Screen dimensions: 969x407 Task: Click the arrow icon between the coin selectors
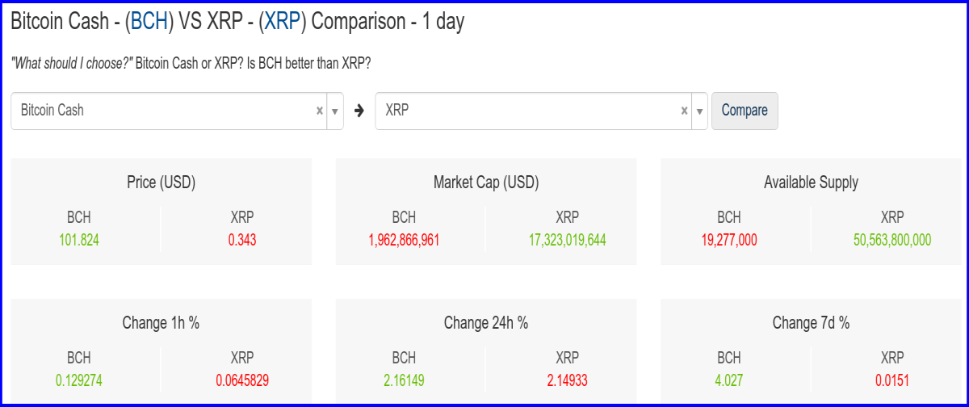coord(359,111)
